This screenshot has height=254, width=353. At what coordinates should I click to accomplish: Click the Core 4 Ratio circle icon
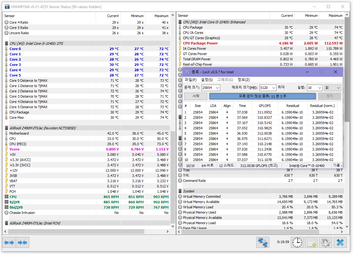(7, 22)
